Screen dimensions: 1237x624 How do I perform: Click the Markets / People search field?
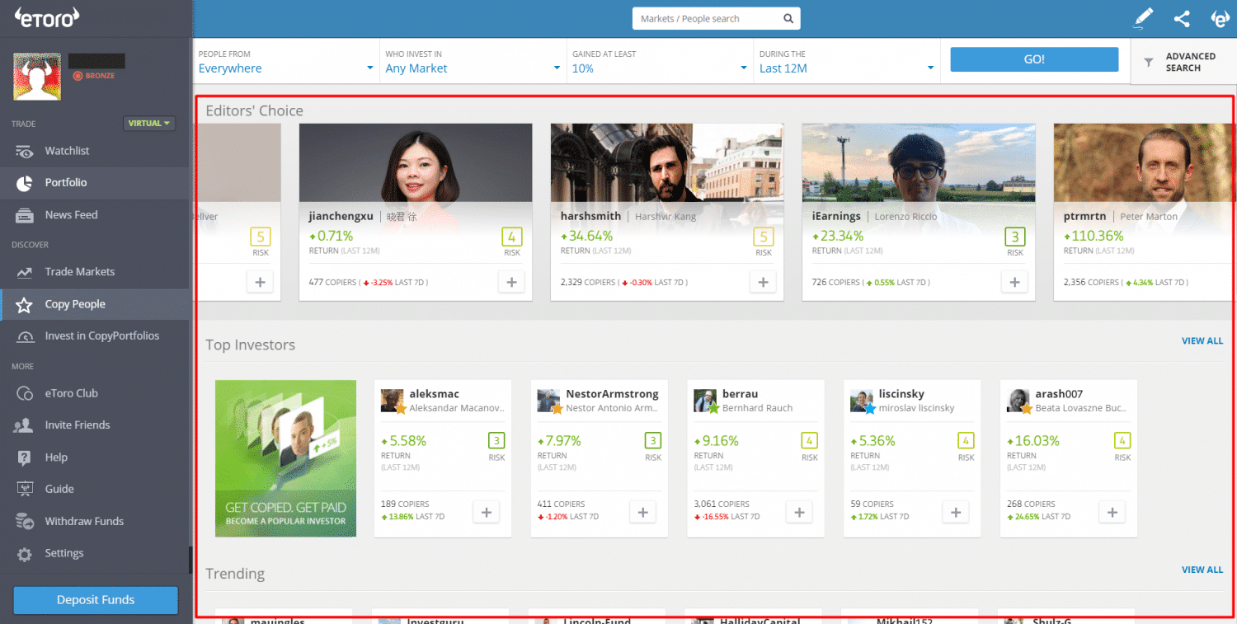click(716, 19)
